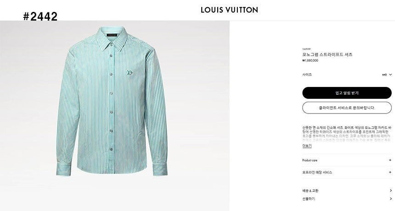Click the product title 모노그램 스트라이프드 셔츠
This screenshot has width=395, height=211.
tap(327, 54)
